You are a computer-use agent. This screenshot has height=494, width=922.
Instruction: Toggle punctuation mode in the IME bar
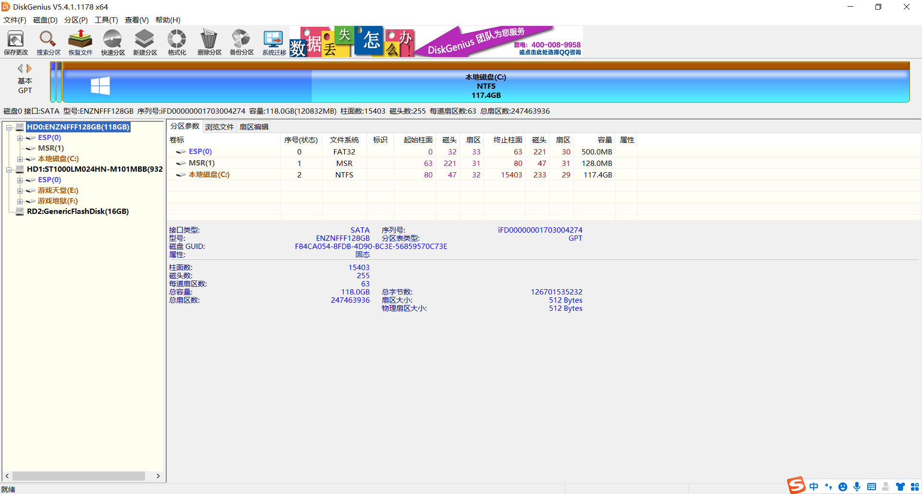[828, 487]
